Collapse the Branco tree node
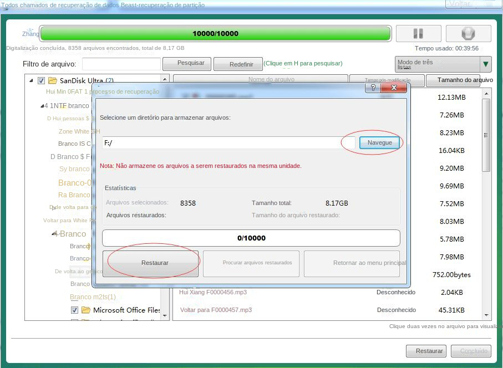Viewport: 503px width, 368px height. (x=53, y=233)
